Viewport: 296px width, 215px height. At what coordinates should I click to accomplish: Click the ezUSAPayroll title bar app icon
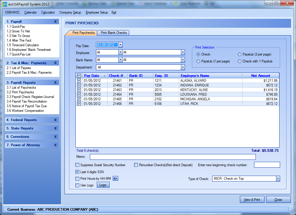click(x=5, y=4)
